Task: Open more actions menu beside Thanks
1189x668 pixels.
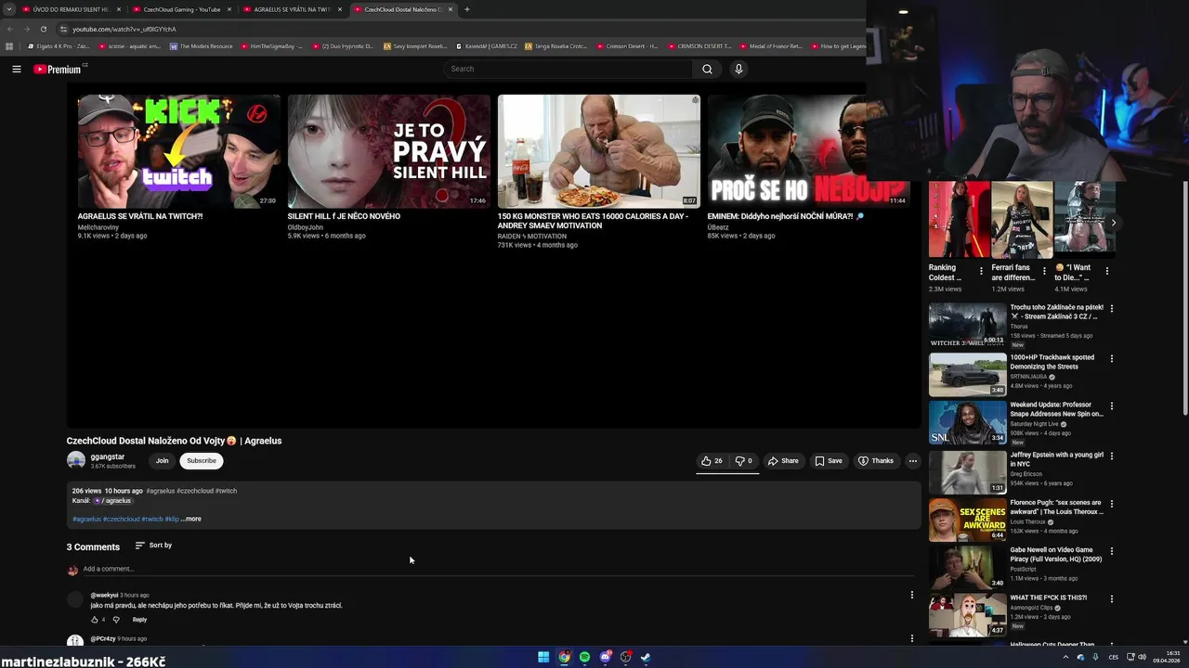Action: click(x=913, y=461)
